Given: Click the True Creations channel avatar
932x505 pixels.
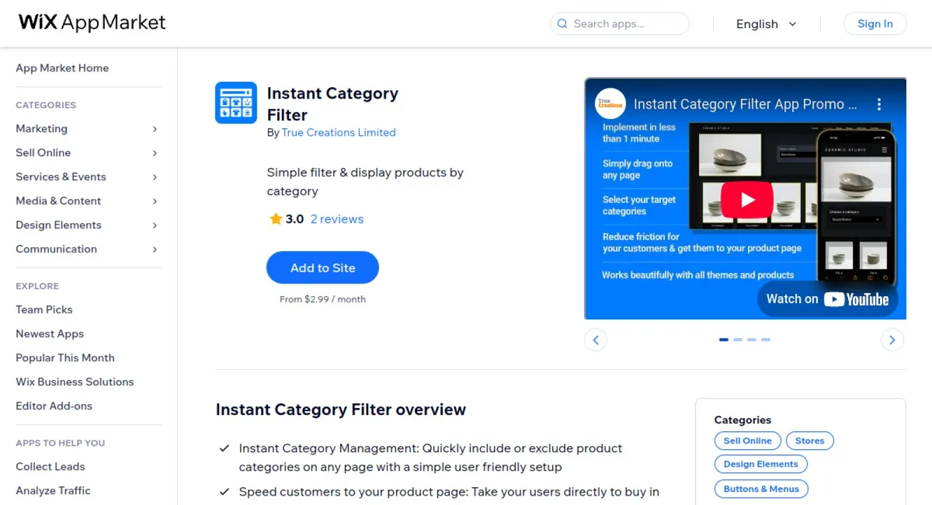Looking at the screenshot, I should tap(610, 104).
